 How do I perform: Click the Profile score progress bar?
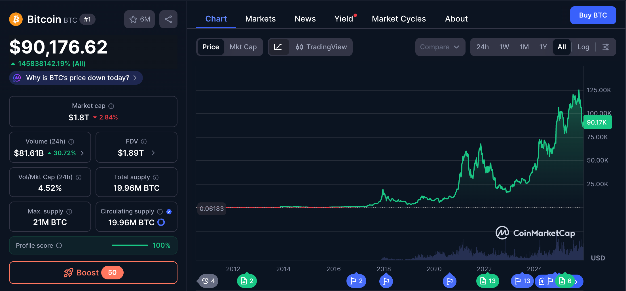click(130, 245)
